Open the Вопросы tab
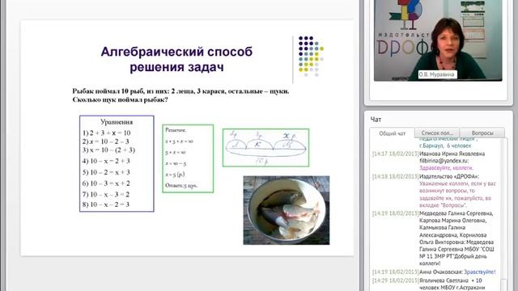518x291 pixels. click(x=482, y=133)
